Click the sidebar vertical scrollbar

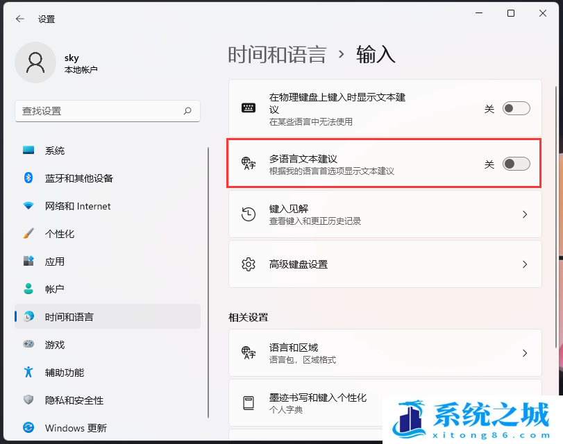tap(208, 282)
